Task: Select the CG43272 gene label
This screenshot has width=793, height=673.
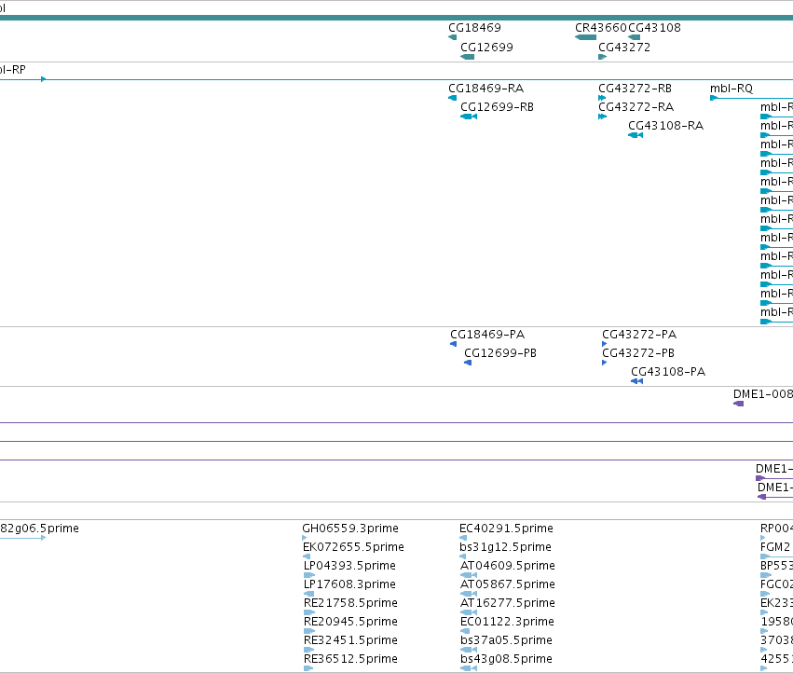Action: point(624,48)
